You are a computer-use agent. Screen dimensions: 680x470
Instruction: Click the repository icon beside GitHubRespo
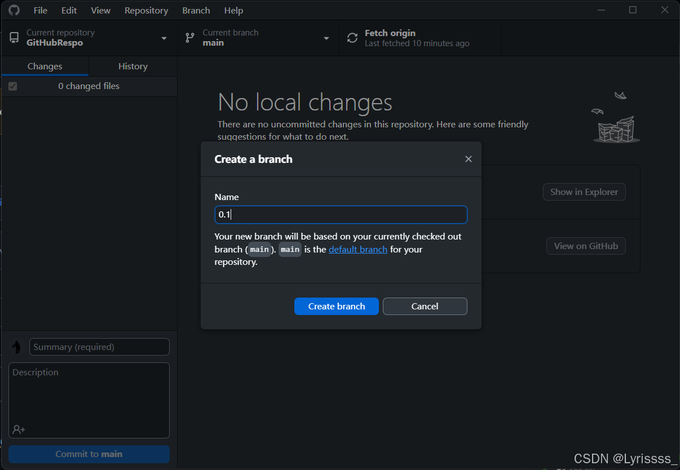(x=14, y=38)
